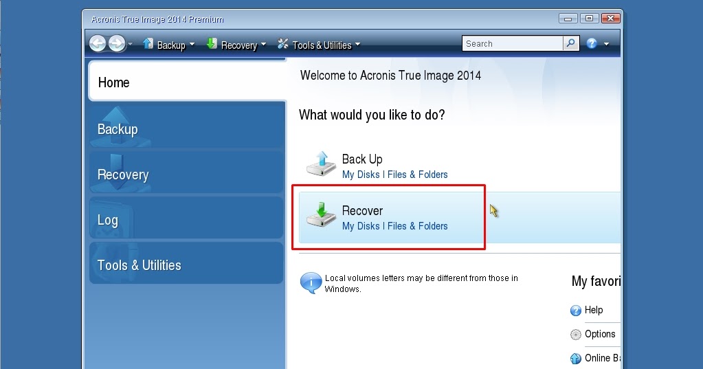
Task: Maximize the Acronis True Image window
Action: click(x=589, y=19)
